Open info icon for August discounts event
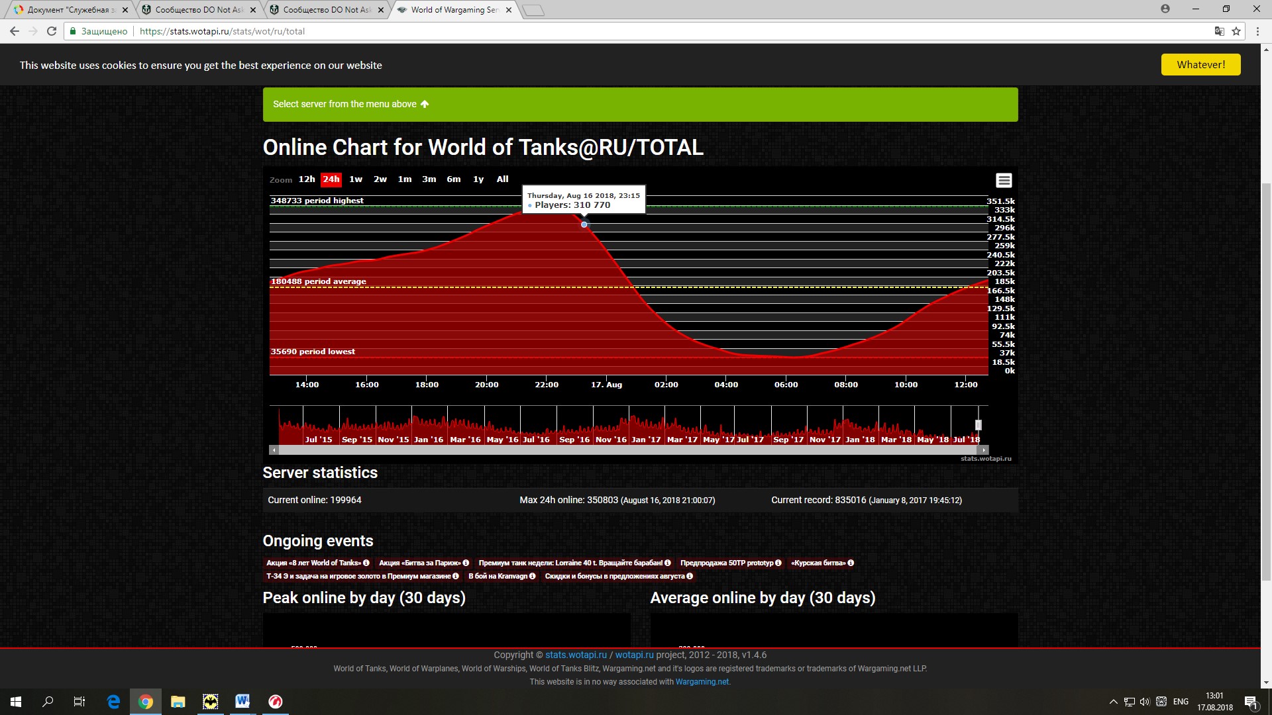 tap(690, 576)
